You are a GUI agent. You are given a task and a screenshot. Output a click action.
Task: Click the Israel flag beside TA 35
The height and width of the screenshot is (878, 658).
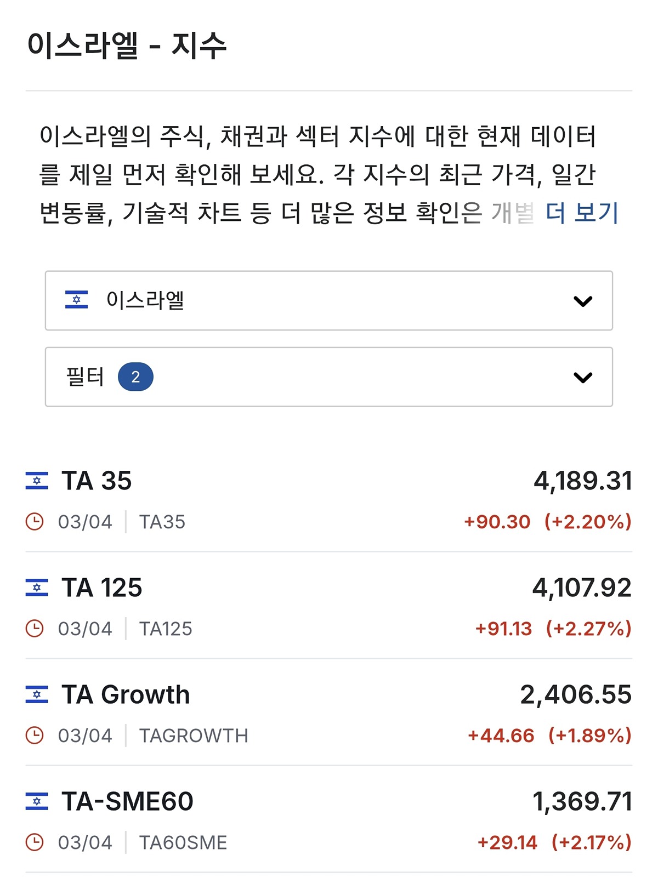[37, 481]
